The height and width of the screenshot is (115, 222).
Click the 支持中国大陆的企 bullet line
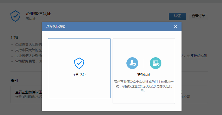[x=28, y=50]
